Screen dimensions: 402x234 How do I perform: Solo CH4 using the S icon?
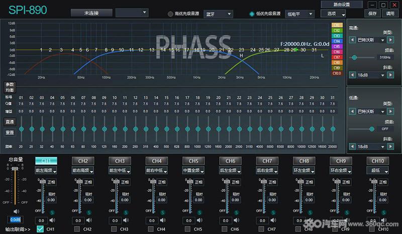click(x=163, y=212)
